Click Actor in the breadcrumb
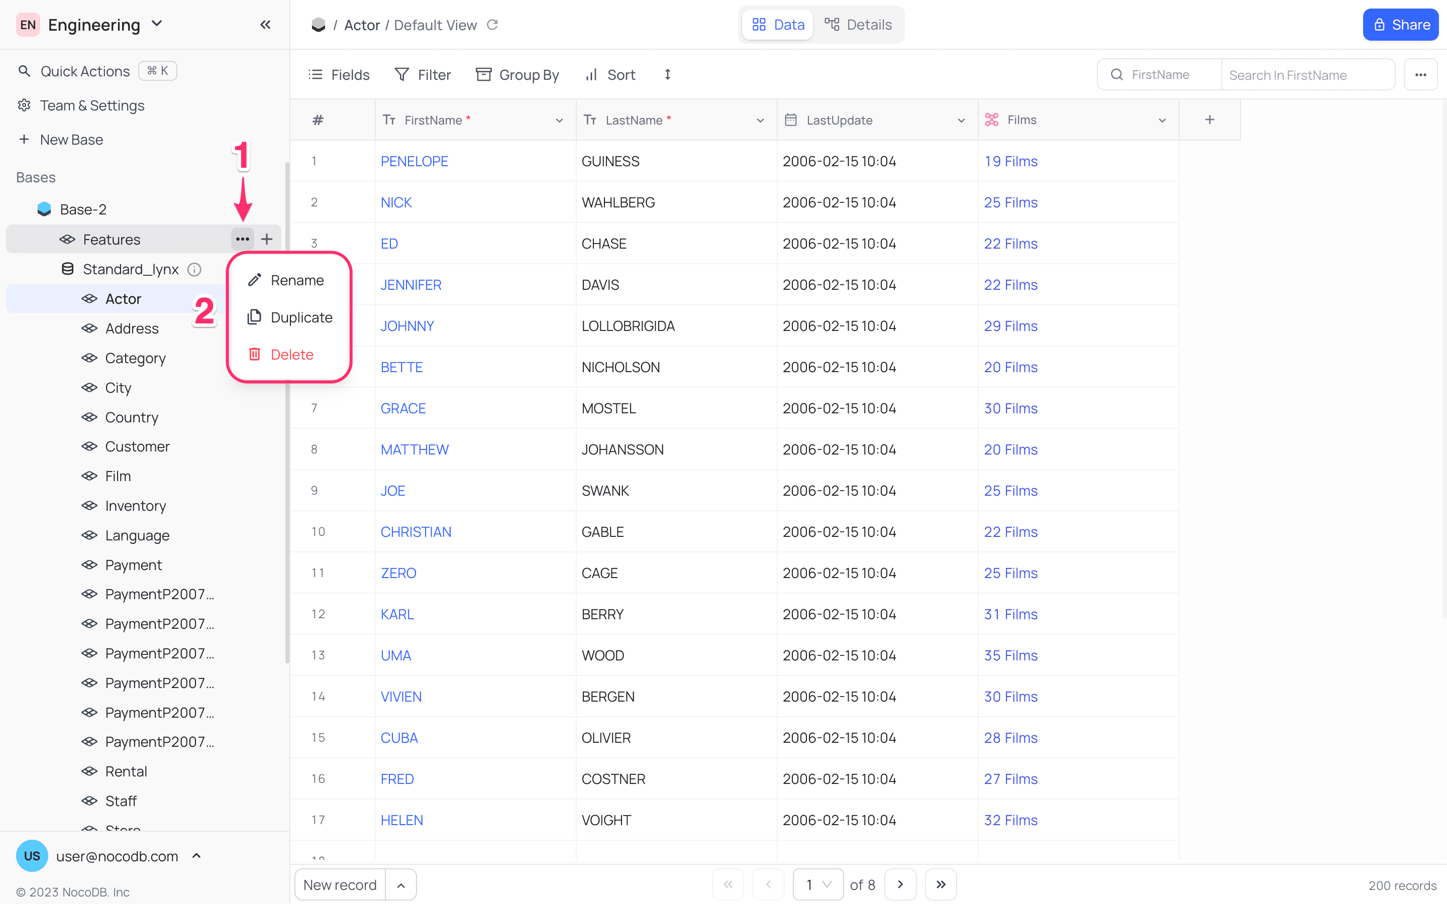The height and width of the screenshot is (904, 1447). (x=362, y=25)
